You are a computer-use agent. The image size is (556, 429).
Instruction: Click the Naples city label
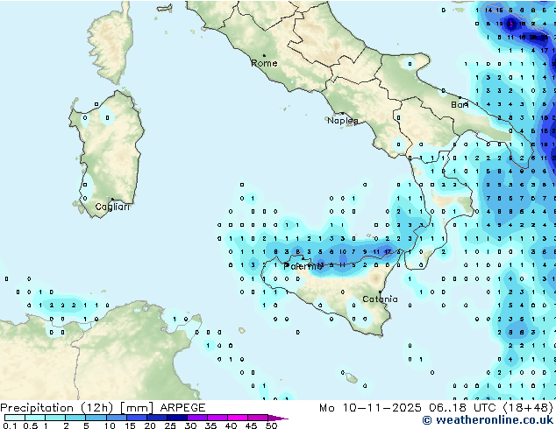click(343, 121)
